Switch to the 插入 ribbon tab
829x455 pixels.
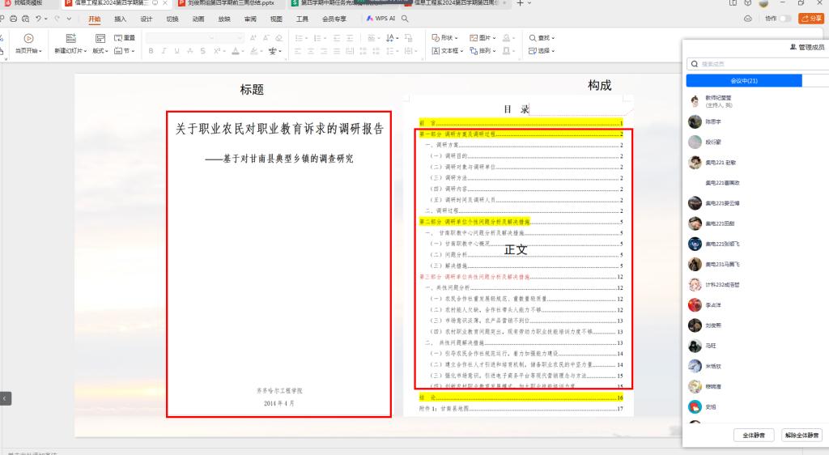(120, 18)
